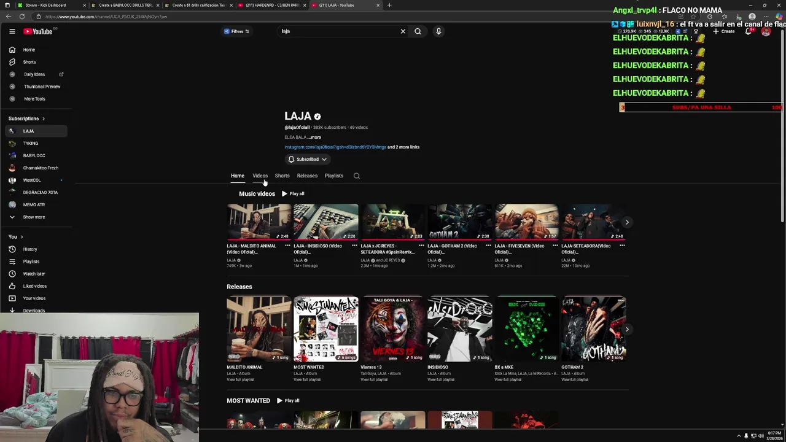View full playlist for Viernes 13
Screen dimensions: 786x442
pos(374,379)
